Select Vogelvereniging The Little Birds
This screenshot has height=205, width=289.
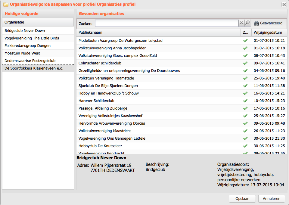pos(38,38)
